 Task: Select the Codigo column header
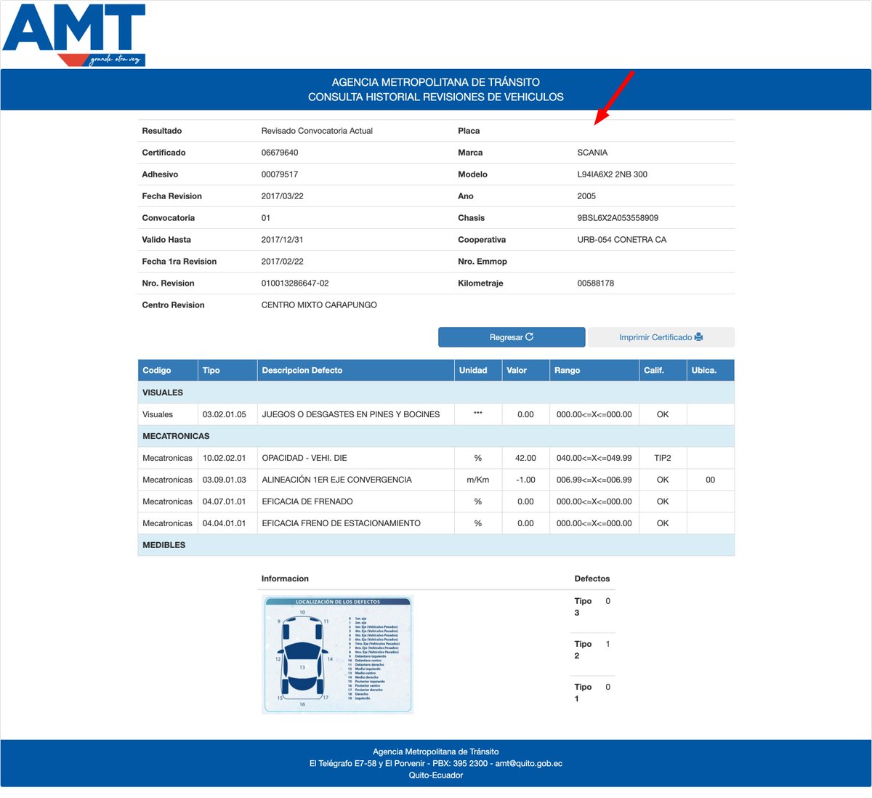pyautogui.click(x=168, y=371)
